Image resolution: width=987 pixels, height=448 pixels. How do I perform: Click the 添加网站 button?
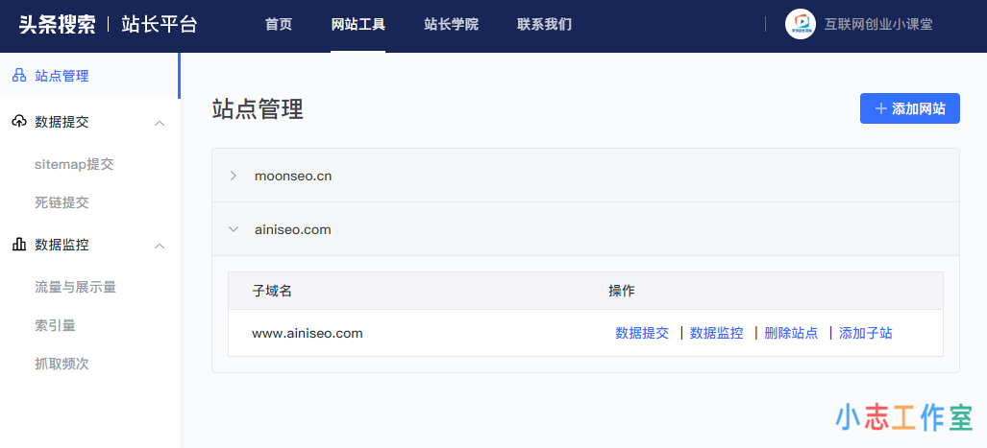(909, 108)
